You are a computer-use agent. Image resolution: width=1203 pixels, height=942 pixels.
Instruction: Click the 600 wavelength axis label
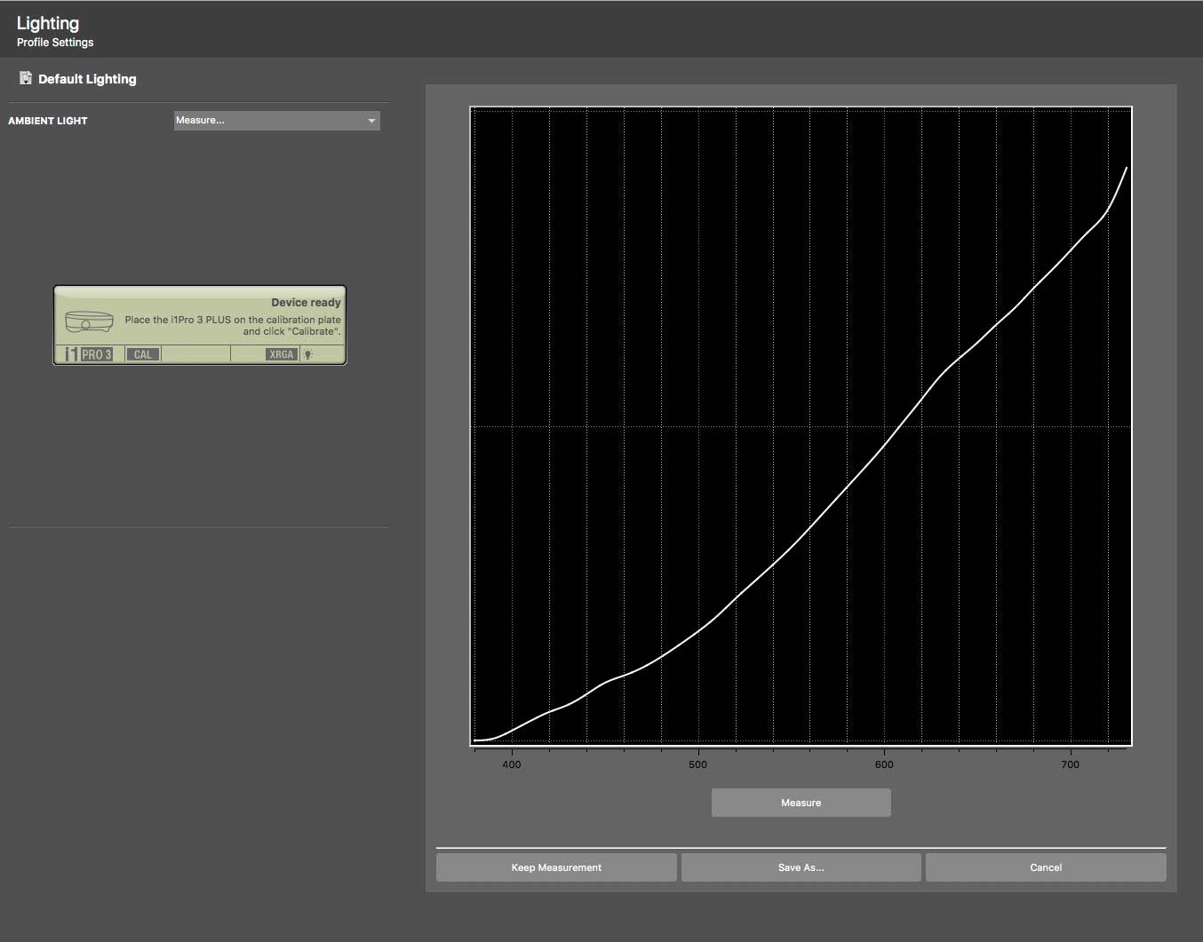[884, 764]
